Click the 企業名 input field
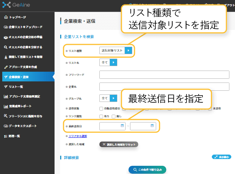 coord(164,87)
